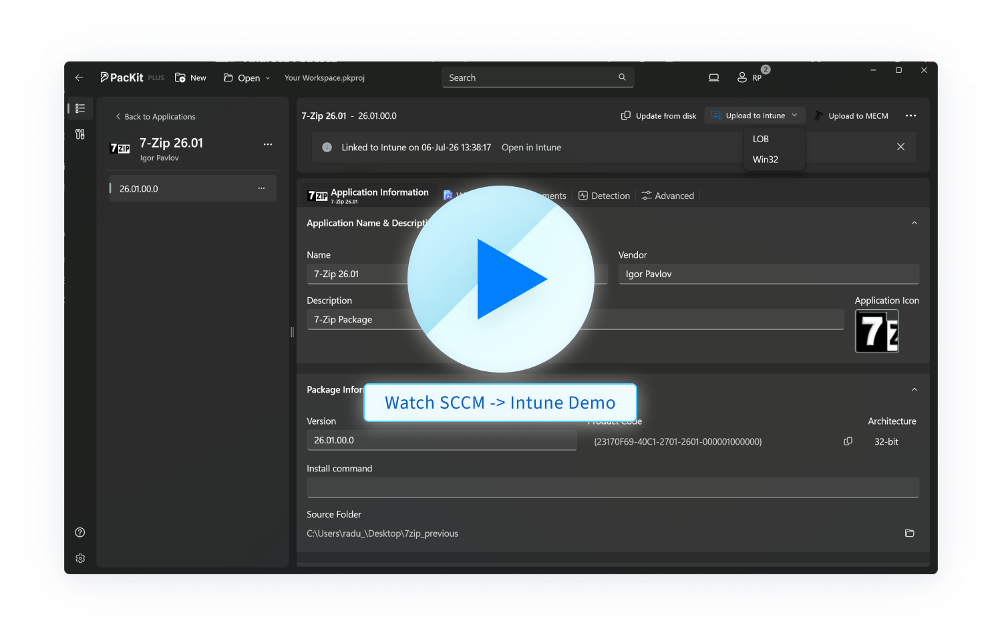Screen dimensions: 1002x641
Task: Click the info icon in Intune banner
Action: (x=327, y=148)
